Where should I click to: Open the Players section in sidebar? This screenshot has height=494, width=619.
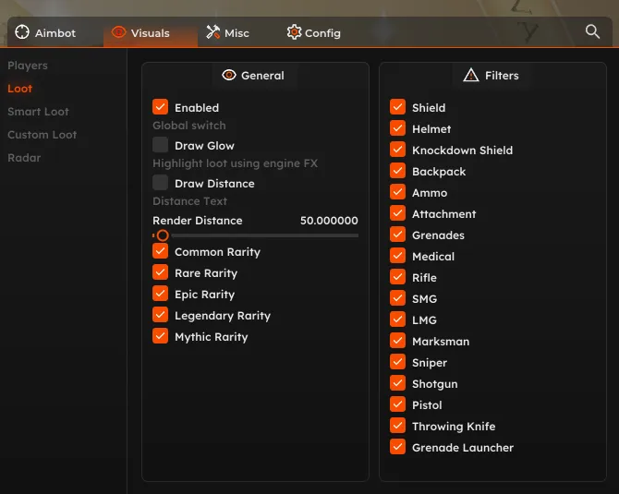[x=28, y=66]
